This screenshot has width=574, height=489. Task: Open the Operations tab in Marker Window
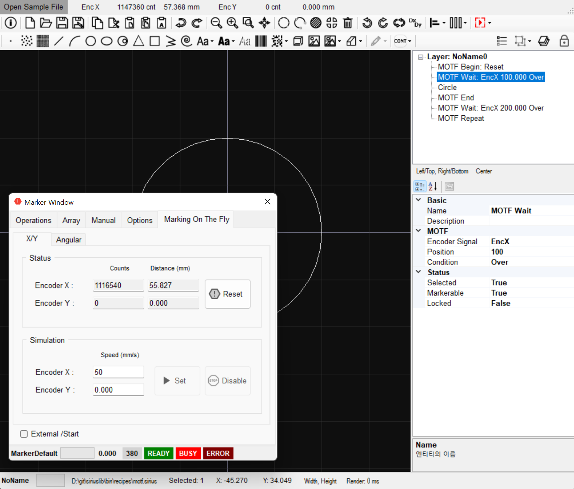pyautogui.click(x=34, y=220)
